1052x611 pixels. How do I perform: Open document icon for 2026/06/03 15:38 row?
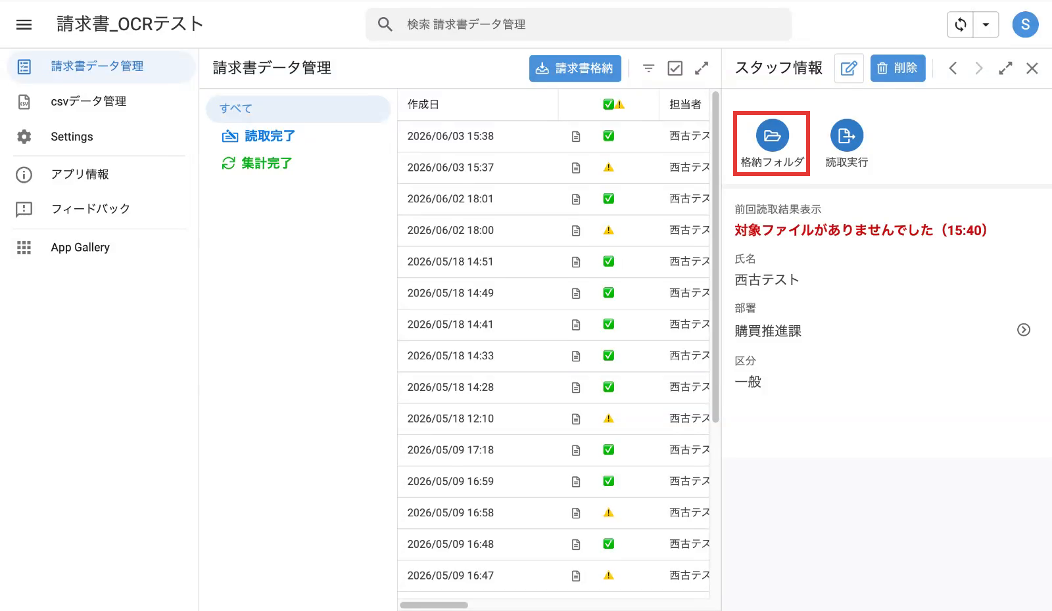(576, 137)
